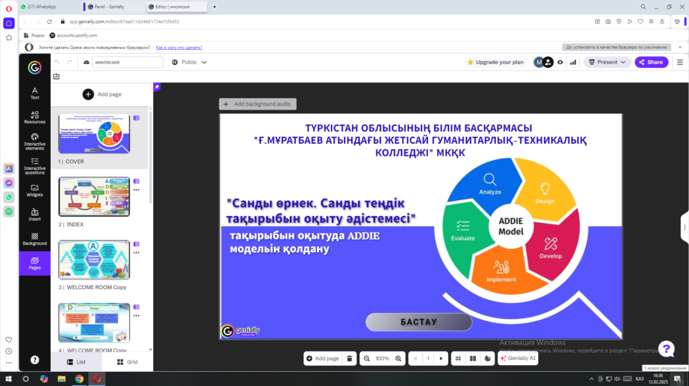
Task: Open a new browser tab
Action: pos(215,7)
